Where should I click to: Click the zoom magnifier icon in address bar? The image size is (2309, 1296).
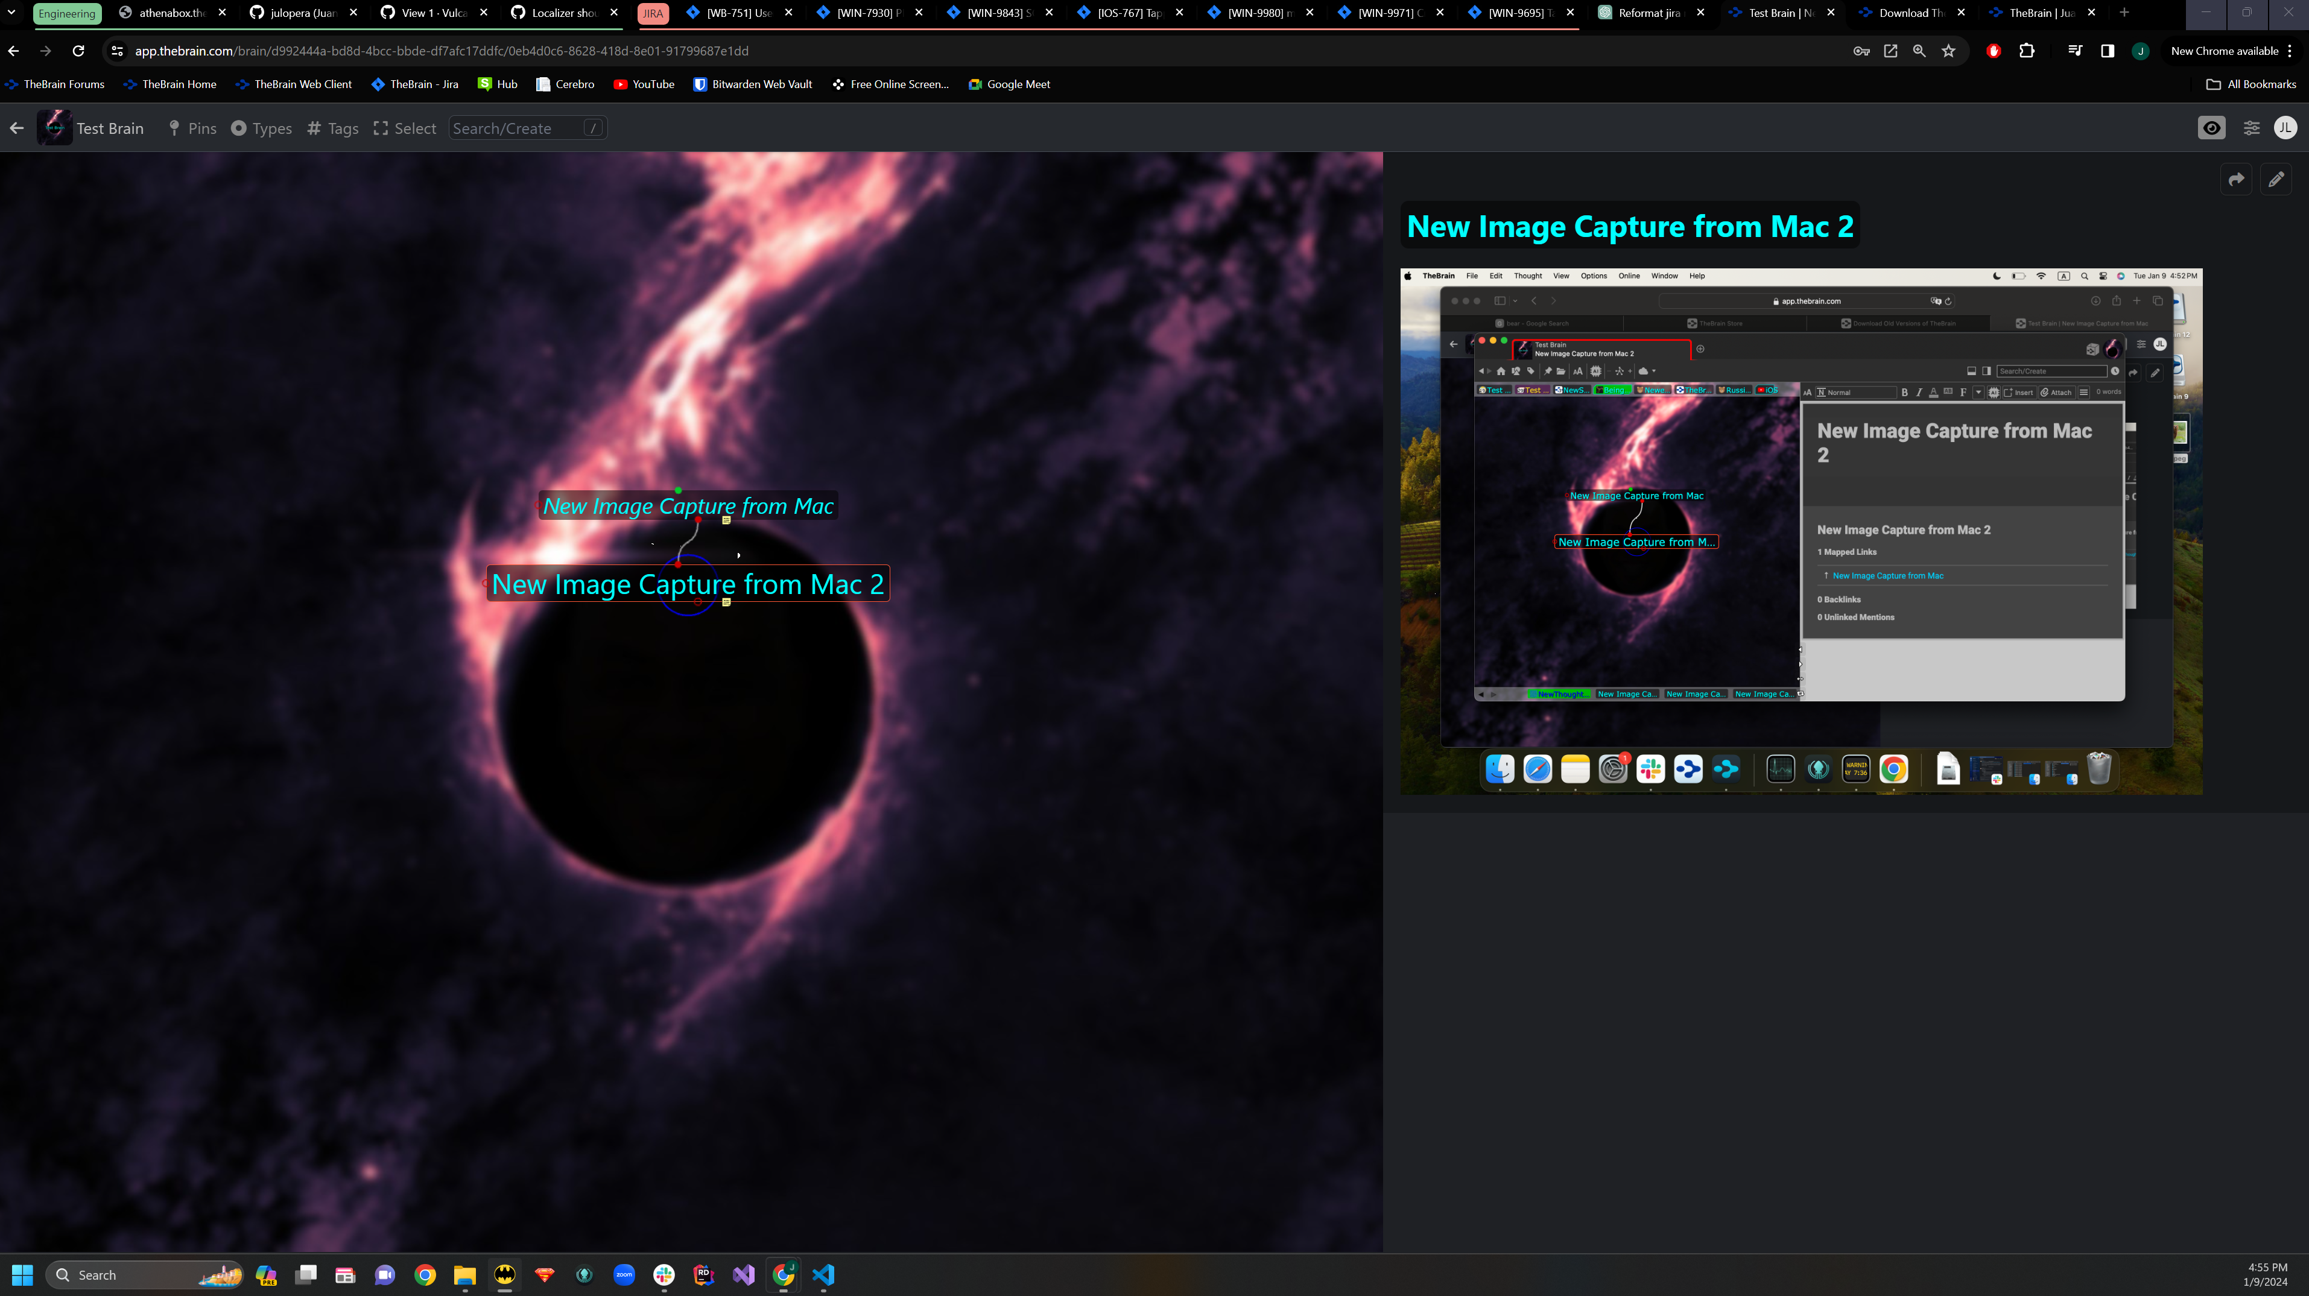coord(1918,51)
